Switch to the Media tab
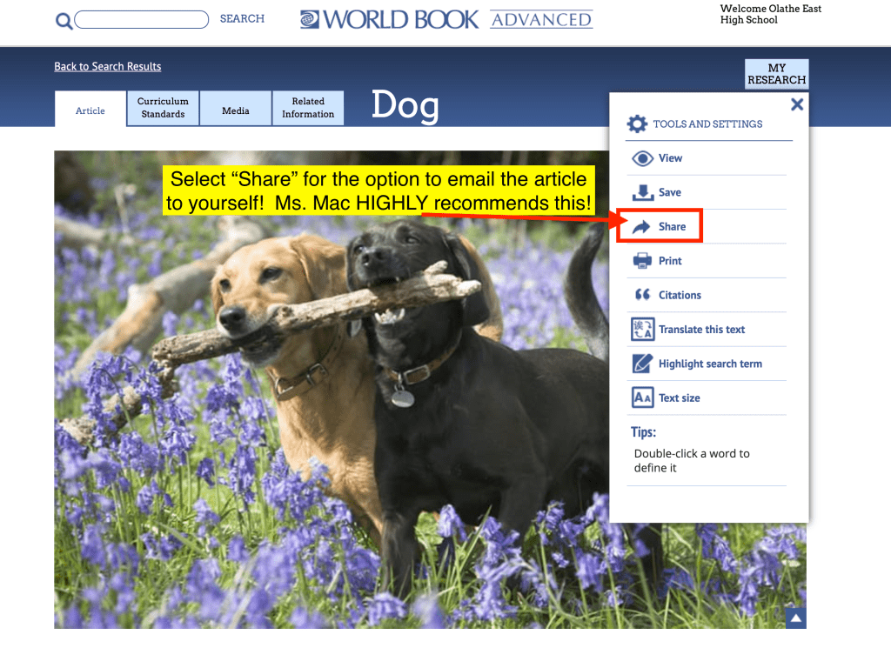Image resolution: width=891 pixels, height=648 pixels. coord(235,110)
